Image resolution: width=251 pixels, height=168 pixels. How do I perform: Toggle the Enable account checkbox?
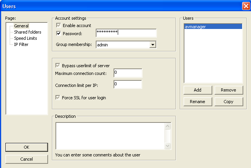[x=58, y=25]
